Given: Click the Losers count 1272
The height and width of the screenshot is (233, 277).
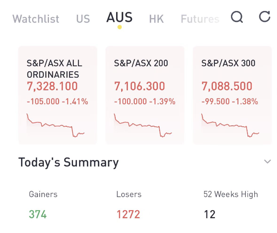Looking at the screenshot, I should [x=128, y=214].
